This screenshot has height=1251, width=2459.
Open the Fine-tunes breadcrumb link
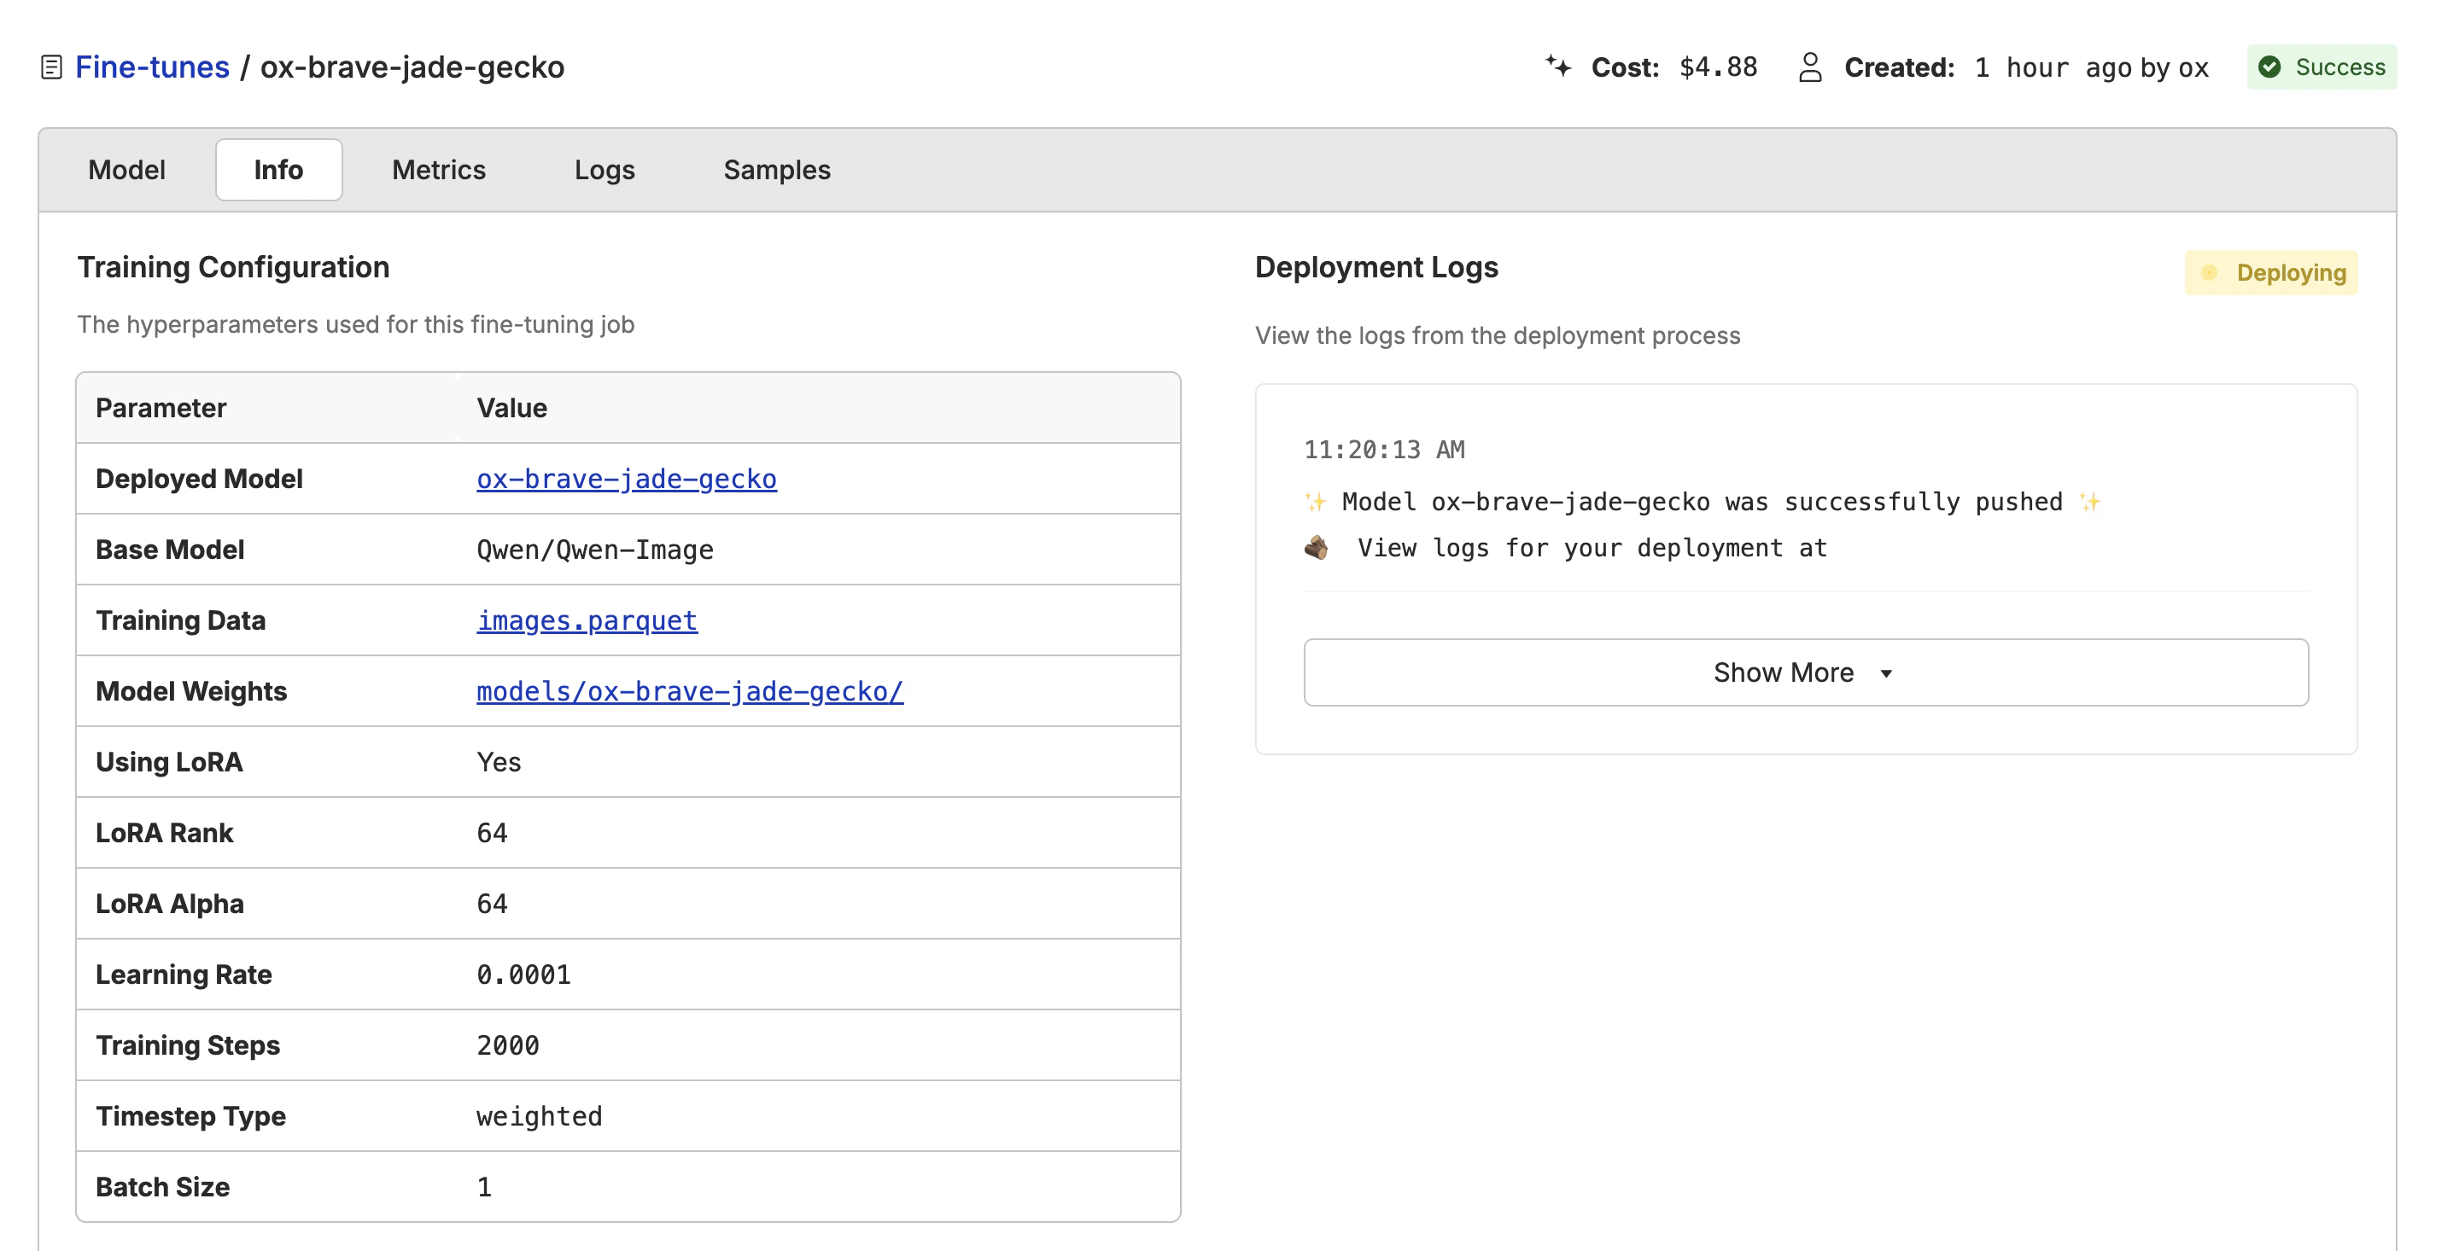[152, 67]
